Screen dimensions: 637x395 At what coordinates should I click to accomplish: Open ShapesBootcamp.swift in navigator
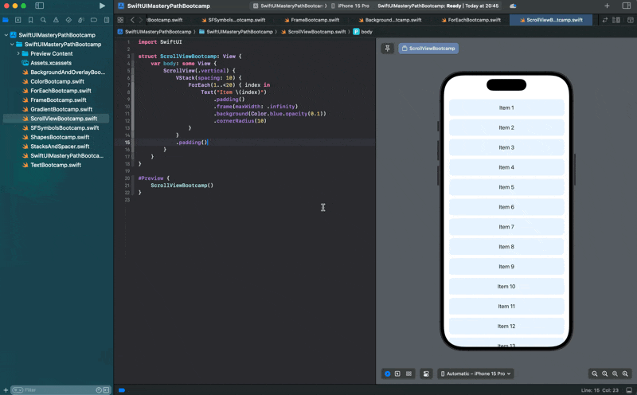[60, 137]
